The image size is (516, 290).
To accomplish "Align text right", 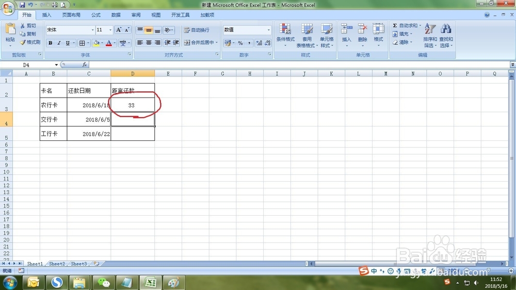I will pos(157,42).
